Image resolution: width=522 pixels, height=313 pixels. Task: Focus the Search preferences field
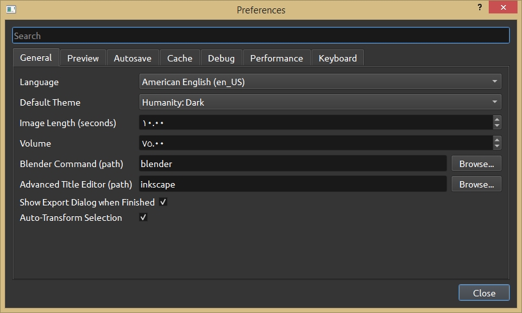click(261, 35)
